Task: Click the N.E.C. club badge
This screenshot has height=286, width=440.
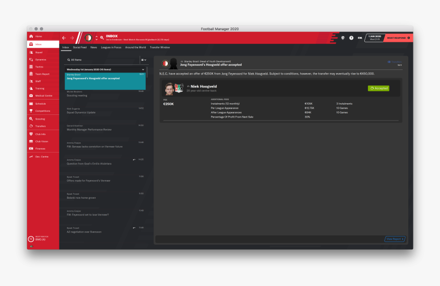Action: (x=179, y=89)
